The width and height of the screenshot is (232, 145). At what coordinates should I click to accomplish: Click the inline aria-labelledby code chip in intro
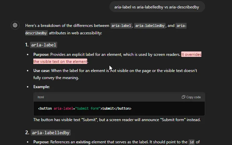click(150, 26)
